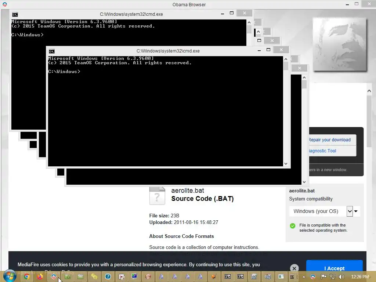Click the Obama Browser tray icon
376x282 pixels.
click(313, 277)
